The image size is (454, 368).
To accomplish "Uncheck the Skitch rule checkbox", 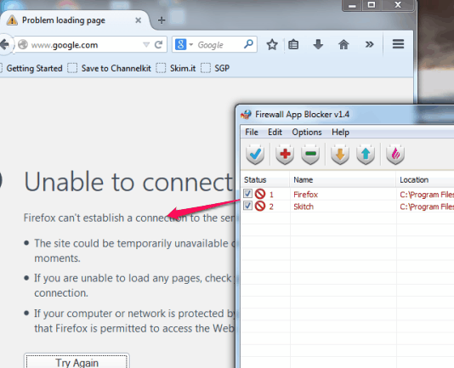I will click(x=247, y=206).
